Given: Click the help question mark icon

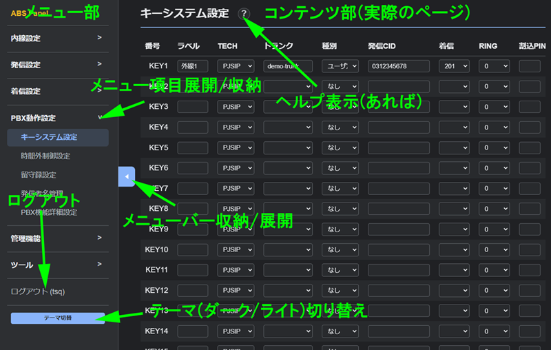Looking at the screenshot, I should point(245,14).
